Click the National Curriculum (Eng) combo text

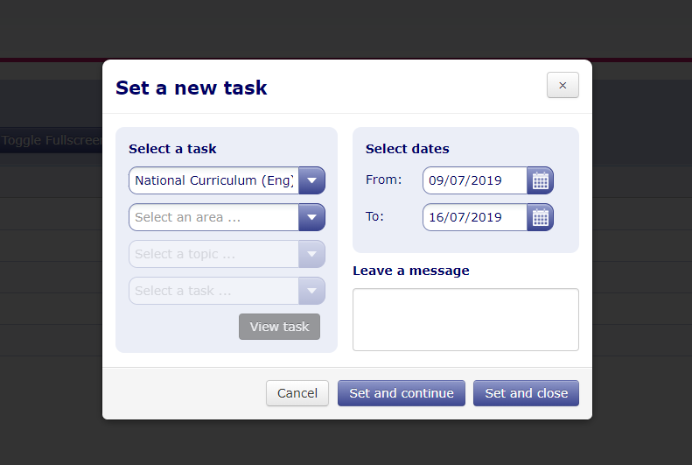pyautogui.click(x=214, y=180)
